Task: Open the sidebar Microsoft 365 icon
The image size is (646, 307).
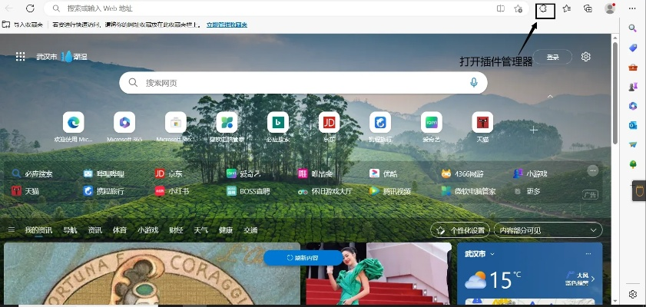Action: [x=633, y=106]
